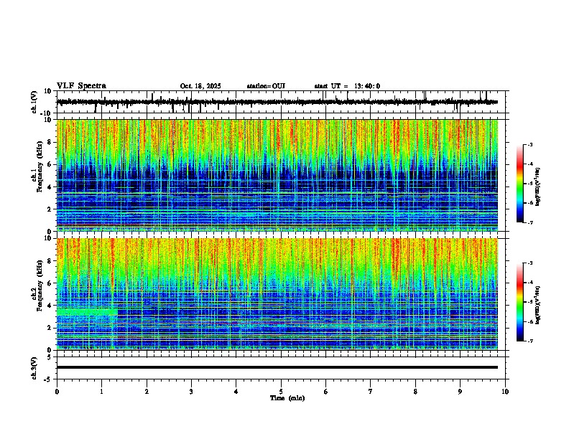Click time-axis tick label "8"
Image resolution: width=569 pixels, height=439 pixels.
415,392
